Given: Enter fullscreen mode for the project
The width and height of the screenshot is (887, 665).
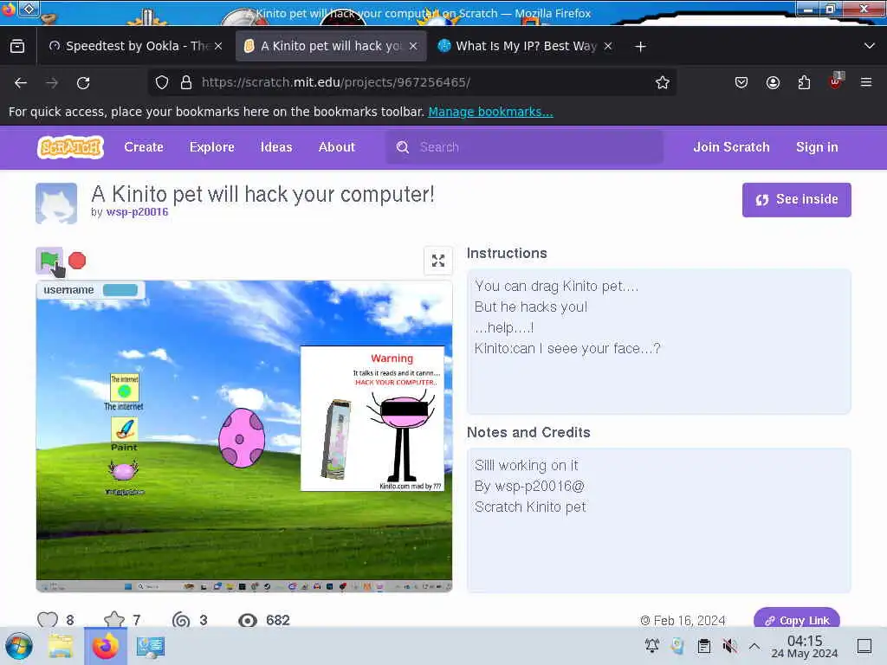Looking at the screenshot, I should click(x=438, y=261).
